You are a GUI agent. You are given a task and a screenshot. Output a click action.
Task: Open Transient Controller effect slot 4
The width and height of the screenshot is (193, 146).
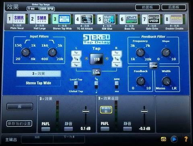coord(85,19)
